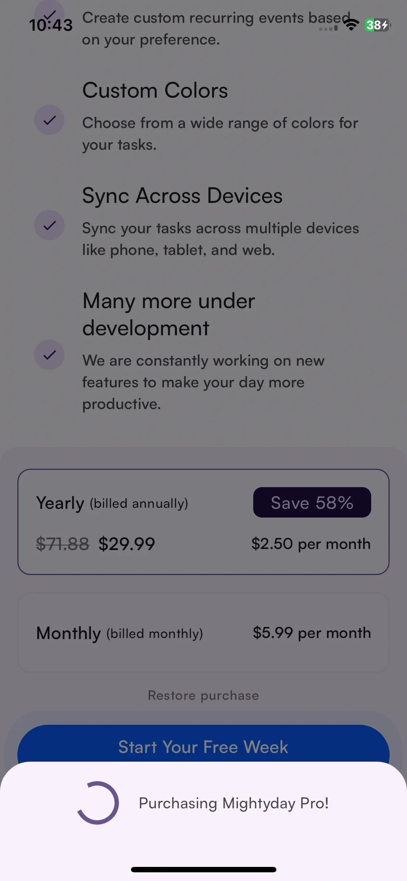Tap Start Your Free Week button
407x881 pixels.
pos(203,745)
